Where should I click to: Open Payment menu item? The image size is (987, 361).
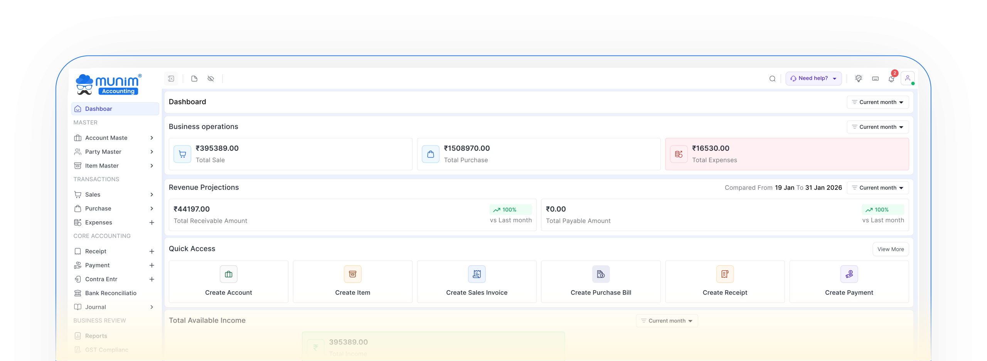[x=115, y=265]
